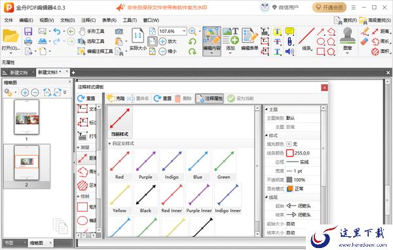The image size is (393, 250).
Task: Collapse the 测量 category in style list
Action: point(79,147)
